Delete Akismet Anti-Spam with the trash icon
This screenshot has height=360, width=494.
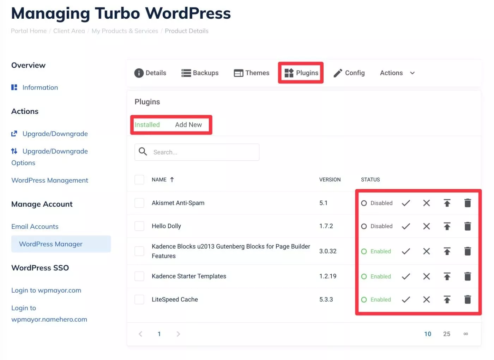click(x=468, y=203)
